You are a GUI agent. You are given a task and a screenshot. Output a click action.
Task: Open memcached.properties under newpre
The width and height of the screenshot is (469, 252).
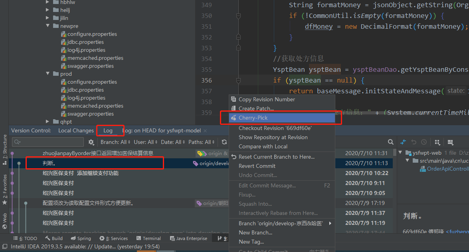(x=95, y=58)
